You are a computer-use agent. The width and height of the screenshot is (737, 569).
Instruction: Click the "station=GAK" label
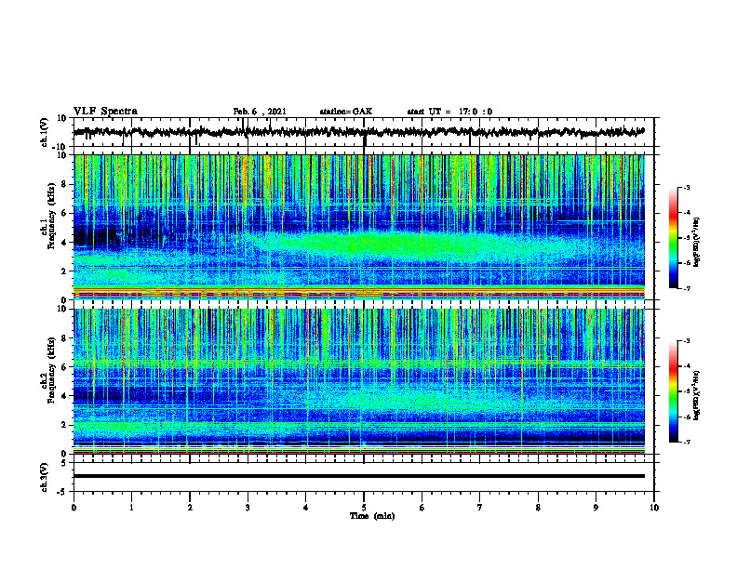point(346,112)
